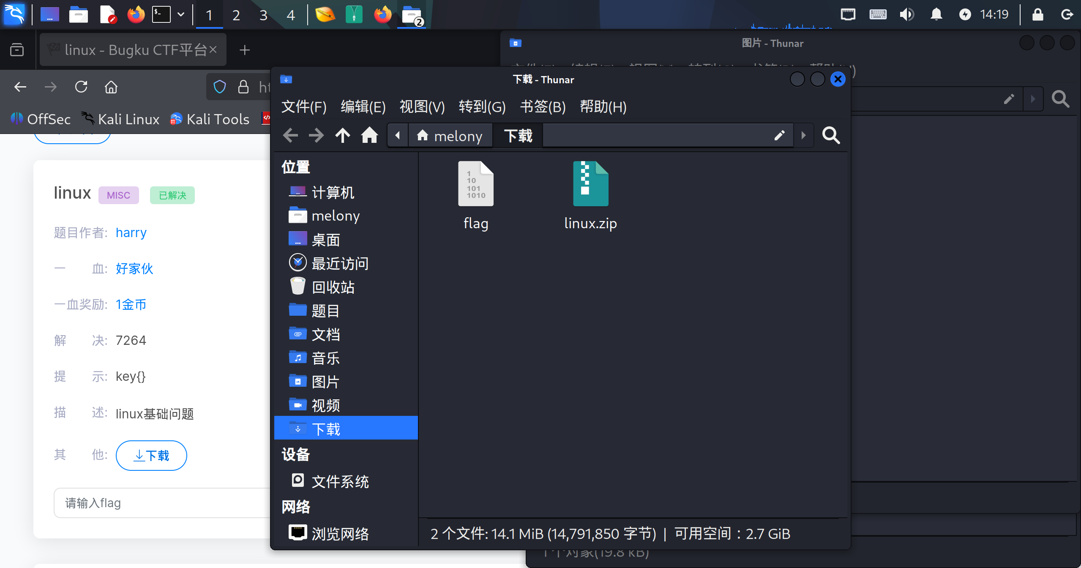Screen dimensions: 1081x568
Task: Open 文件(F) menu in Thunar
Action: click(x=303, y=107)
